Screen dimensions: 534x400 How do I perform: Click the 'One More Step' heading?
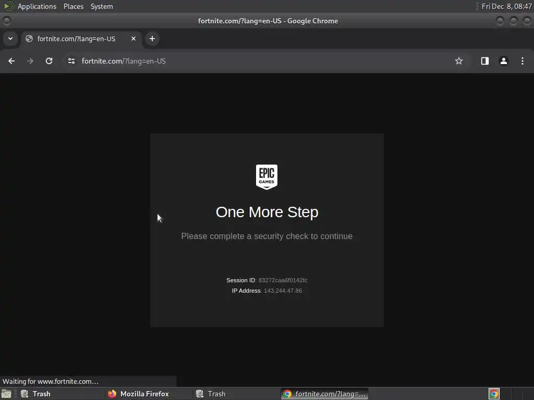click(x=267, y=212)
